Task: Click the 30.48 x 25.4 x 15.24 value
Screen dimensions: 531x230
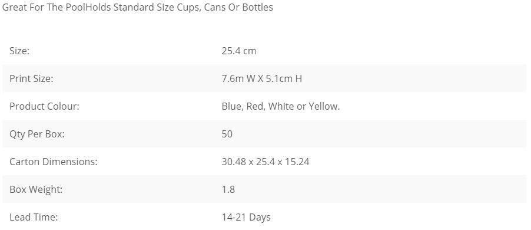Action: coord(265,162)
